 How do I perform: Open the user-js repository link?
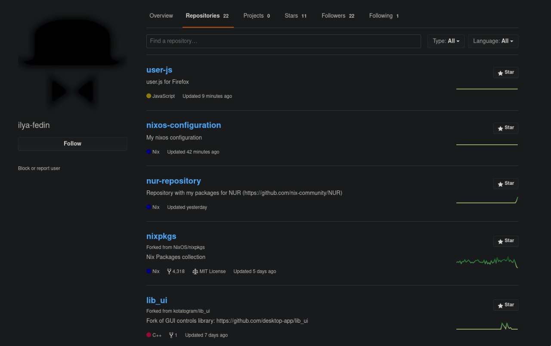[x=159, y=70]
